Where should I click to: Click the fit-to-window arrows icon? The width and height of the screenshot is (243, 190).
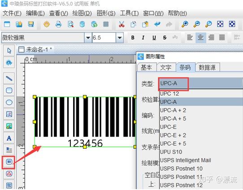click(220, 24)
